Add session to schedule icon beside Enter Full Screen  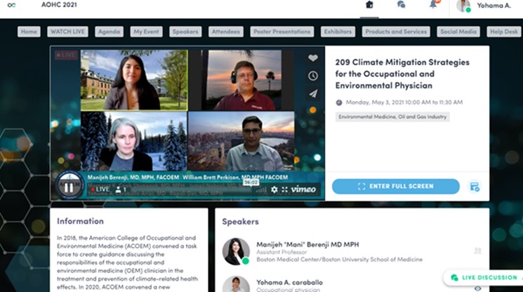[x=475, y=186]
